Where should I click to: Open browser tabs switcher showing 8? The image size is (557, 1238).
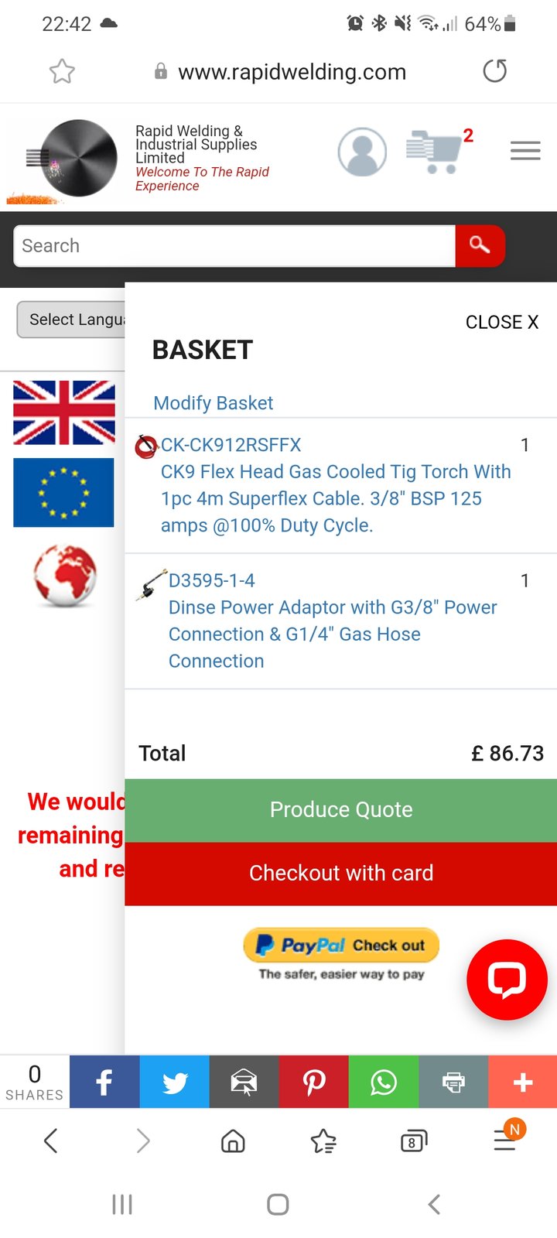(x=413, y=1141)
